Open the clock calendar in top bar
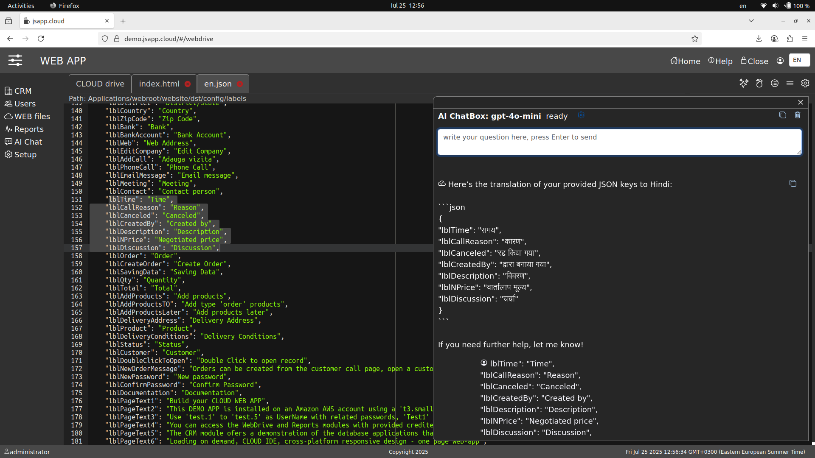815x458 pixels. pos(407,6)
